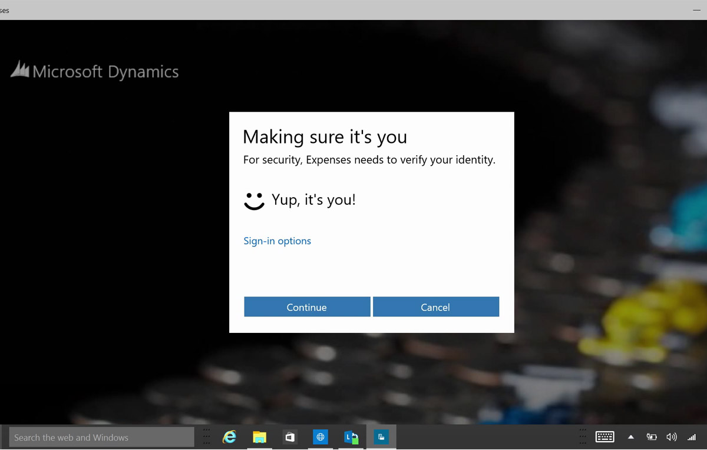This screenshot has width=707, height=450.
Task: Switch to the app with L icon
Action: pos(351,437)
